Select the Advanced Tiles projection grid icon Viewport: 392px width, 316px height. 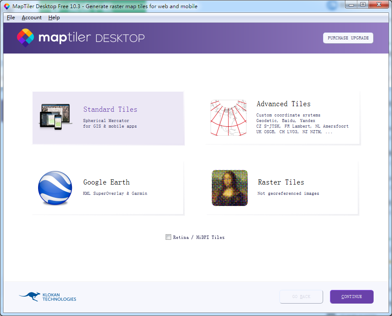(229, 118)
